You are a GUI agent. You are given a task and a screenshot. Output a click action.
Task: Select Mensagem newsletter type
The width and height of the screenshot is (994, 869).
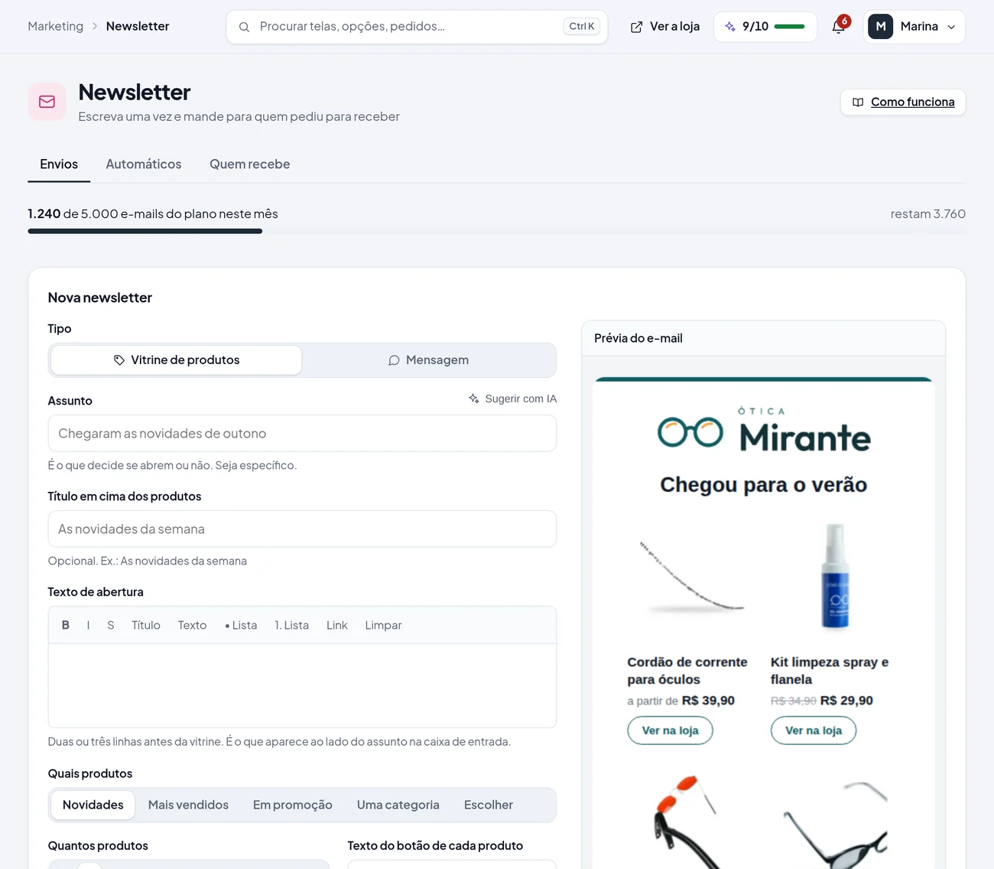[428, 360]
